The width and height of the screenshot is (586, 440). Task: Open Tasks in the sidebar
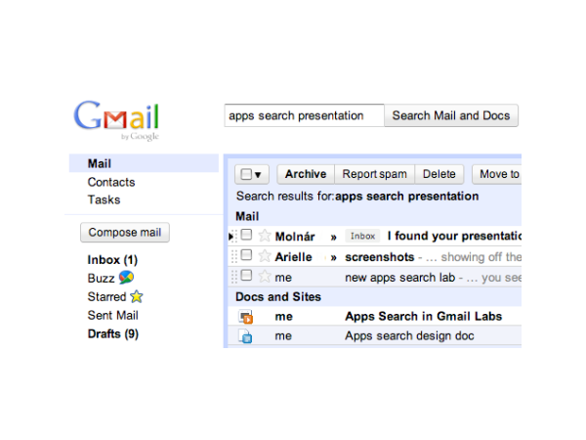tap(104, 199)
